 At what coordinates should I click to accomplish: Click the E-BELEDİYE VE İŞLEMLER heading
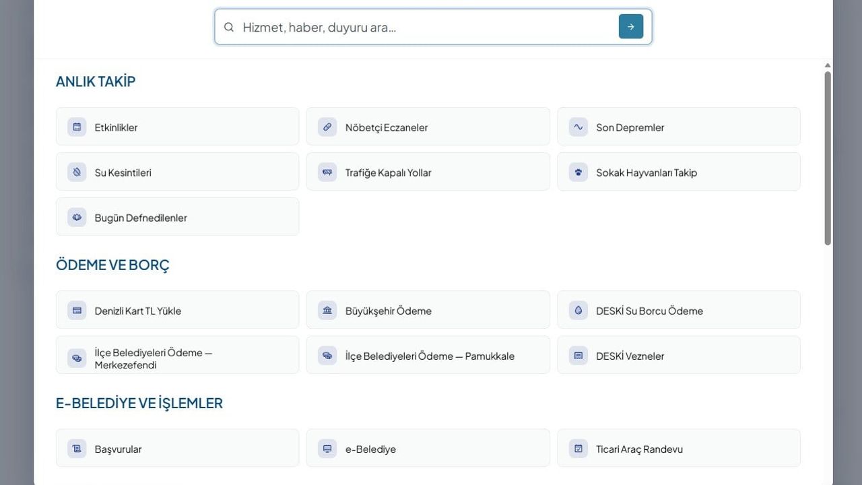coord(139,403)
